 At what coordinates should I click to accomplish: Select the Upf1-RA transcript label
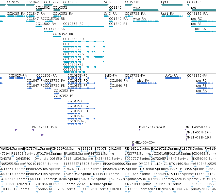(168, 14)
